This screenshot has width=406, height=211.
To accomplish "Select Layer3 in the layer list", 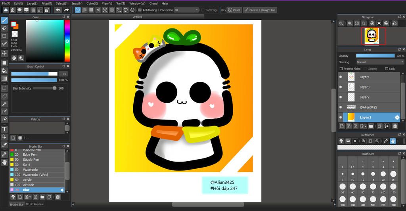I will pyautogui.click(x=369, y=87).
